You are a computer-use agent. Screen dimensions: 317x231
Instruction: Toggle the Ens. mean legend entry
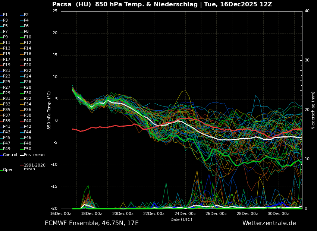coord(34,155)
